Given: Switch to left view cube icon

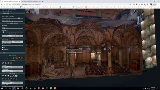Looking at the screenshot, I should click(3, 79).
